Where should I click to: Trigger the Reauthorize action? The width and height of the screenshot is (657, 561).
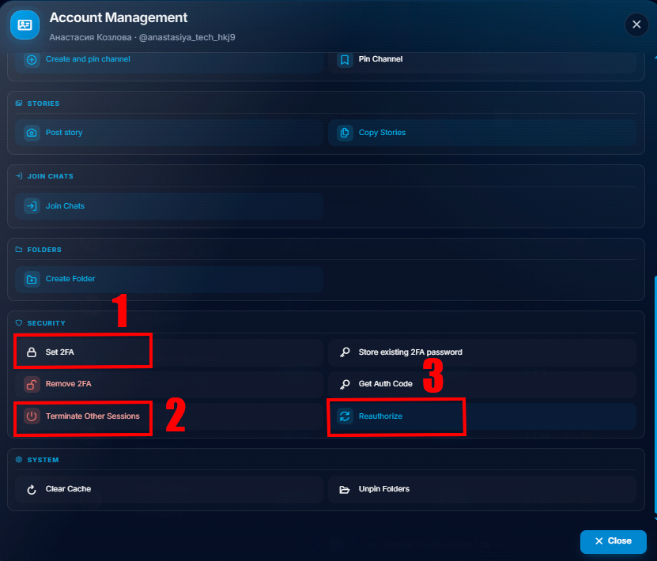point(482,416)
